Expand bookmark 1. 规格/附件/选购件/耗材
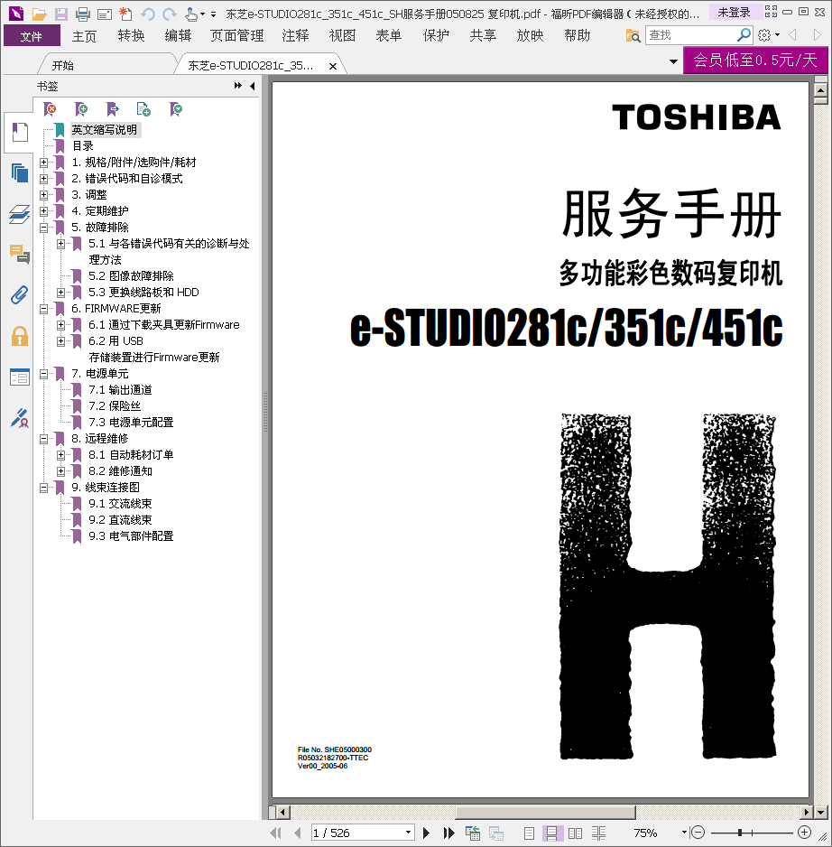Image resolution: width=832 pixels, height=847 pixels. tap(43, 162)
